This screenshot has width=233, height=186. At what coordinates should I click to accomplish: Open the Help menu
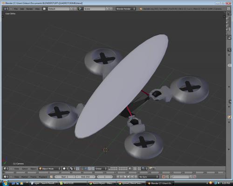click(37, 9)
